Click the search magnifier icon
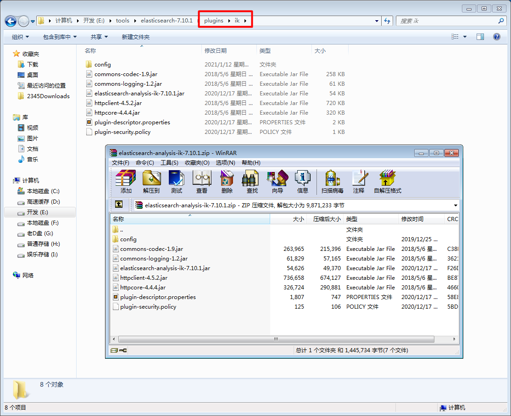The width and height of the screenshot is (511, 416). tap(501, 21)
